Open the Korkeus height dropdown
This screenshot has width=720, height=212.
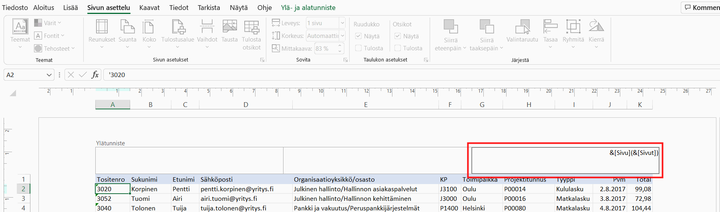[342, 36]
